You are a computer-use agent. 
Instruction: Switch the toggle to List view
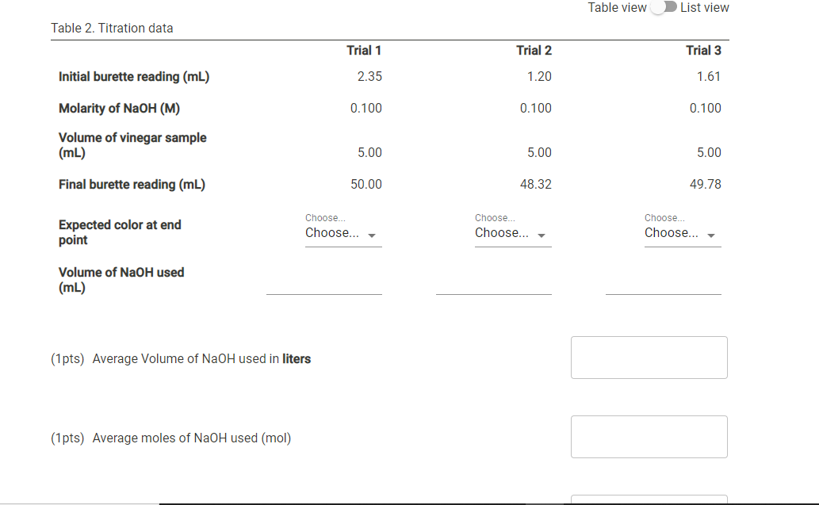point(664,7)
